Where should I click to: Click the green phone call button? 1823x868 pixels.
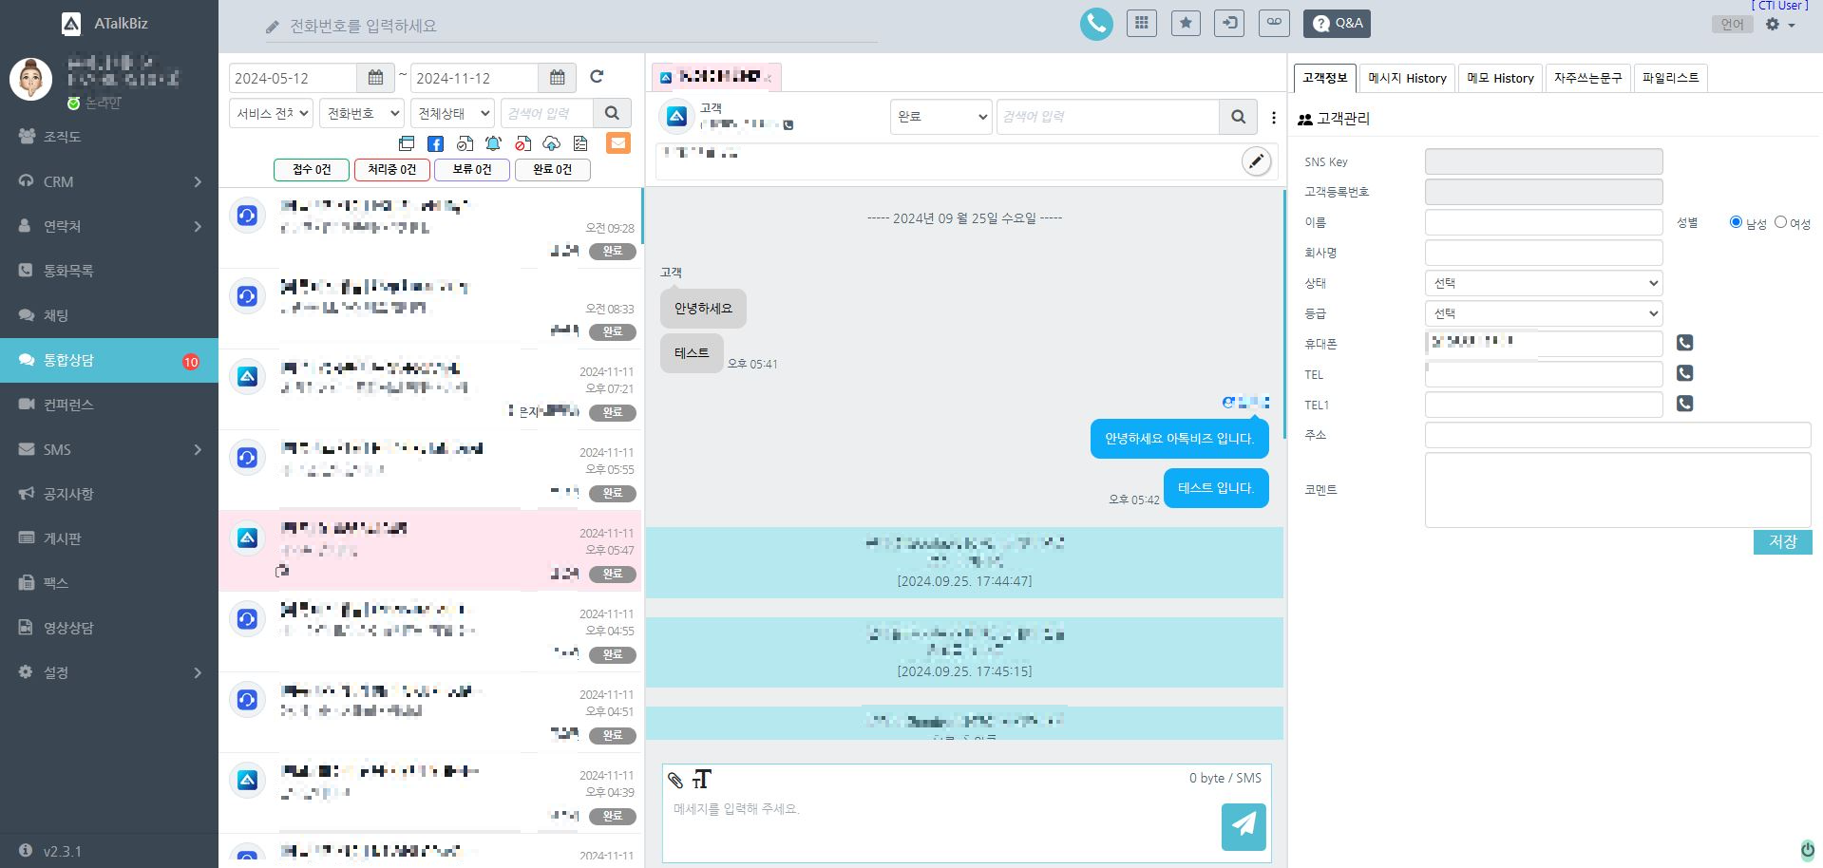[1096, 24]
